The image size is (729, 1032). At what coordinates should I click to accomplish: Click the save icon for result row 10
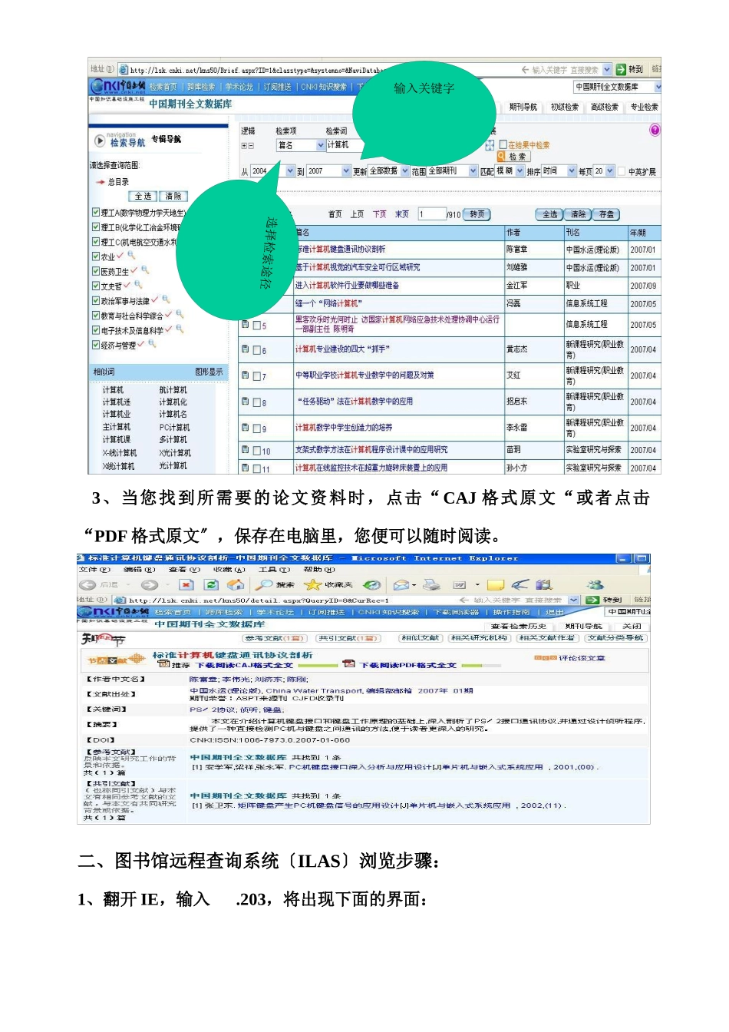pos(246,450)
